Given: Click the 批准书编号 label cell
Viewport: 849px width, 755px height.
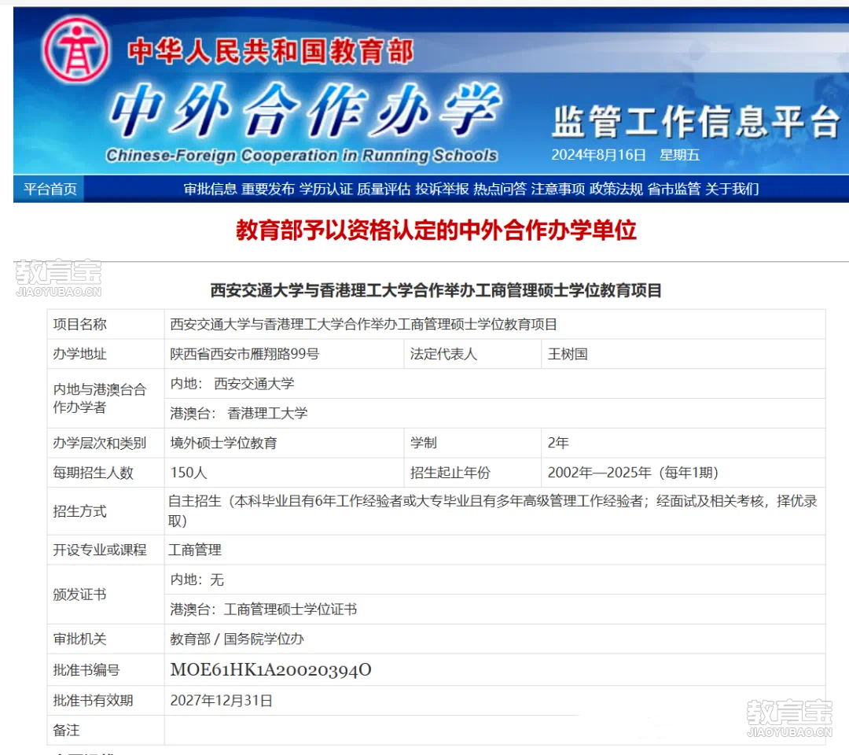Looking at the screenshot, I should pyautogui.click(x=105, y=670).
